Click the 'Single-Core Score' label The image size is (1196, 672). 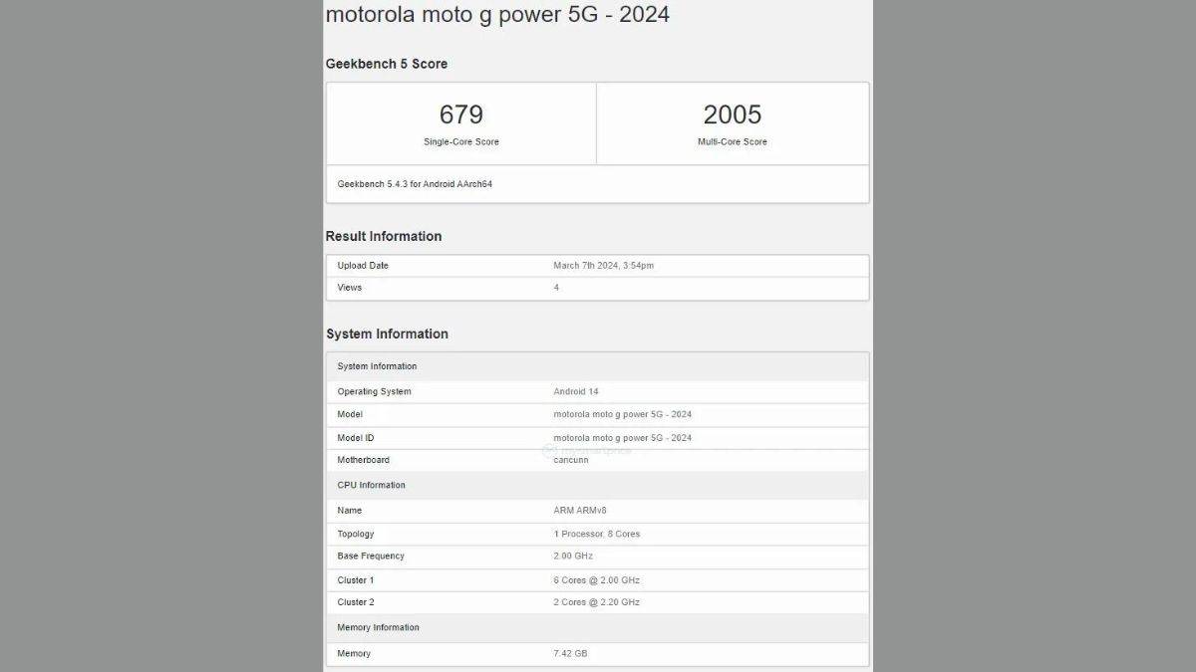pos(461,142)
